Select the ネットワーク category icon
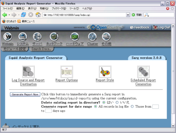This screenshot has width=176, height=133. [x=54, y=37]
